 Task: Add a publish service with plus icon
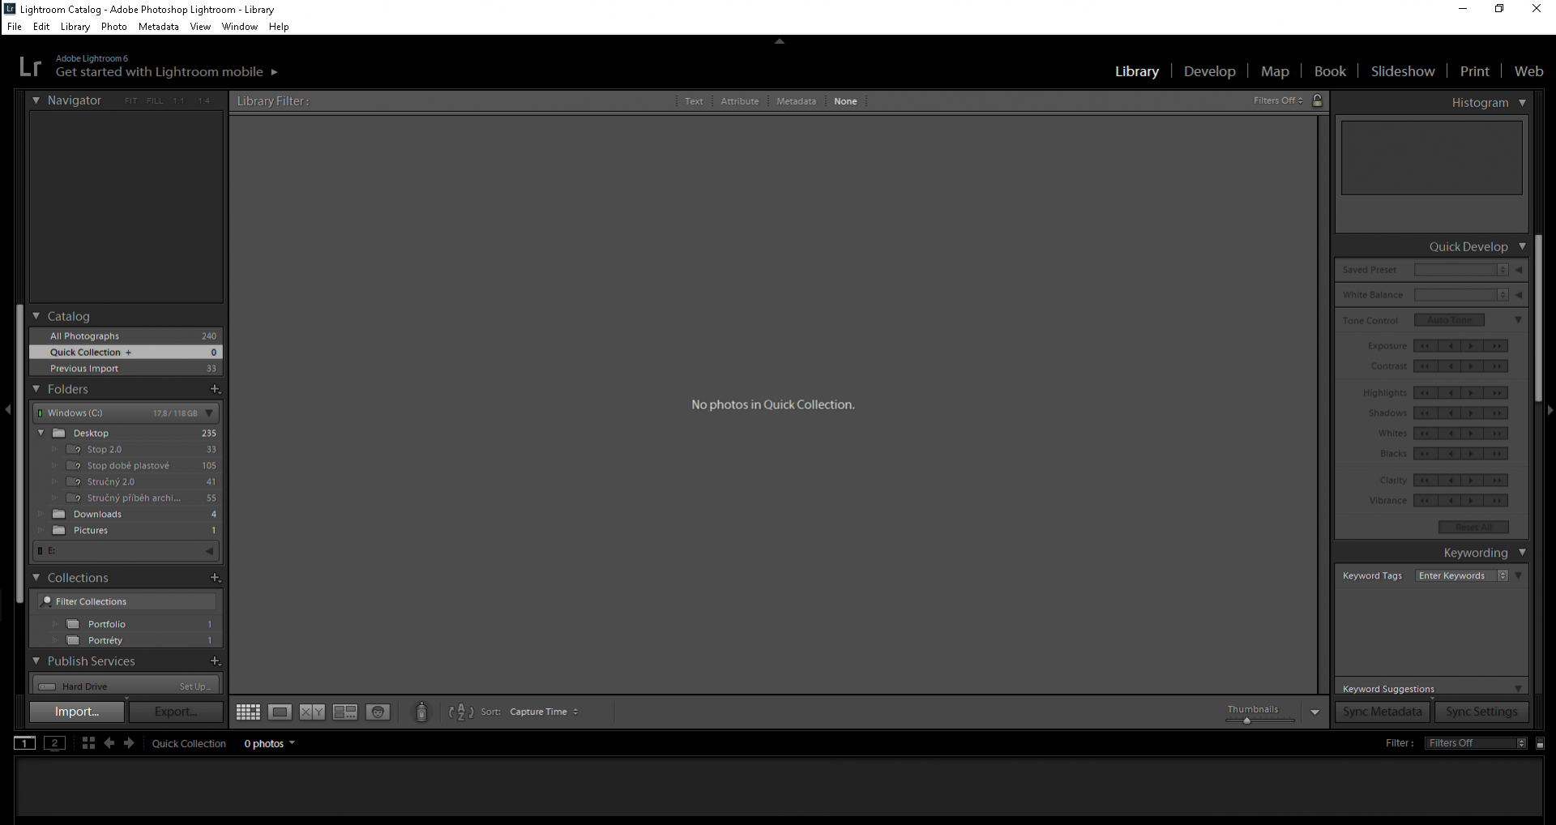(215, 661)
